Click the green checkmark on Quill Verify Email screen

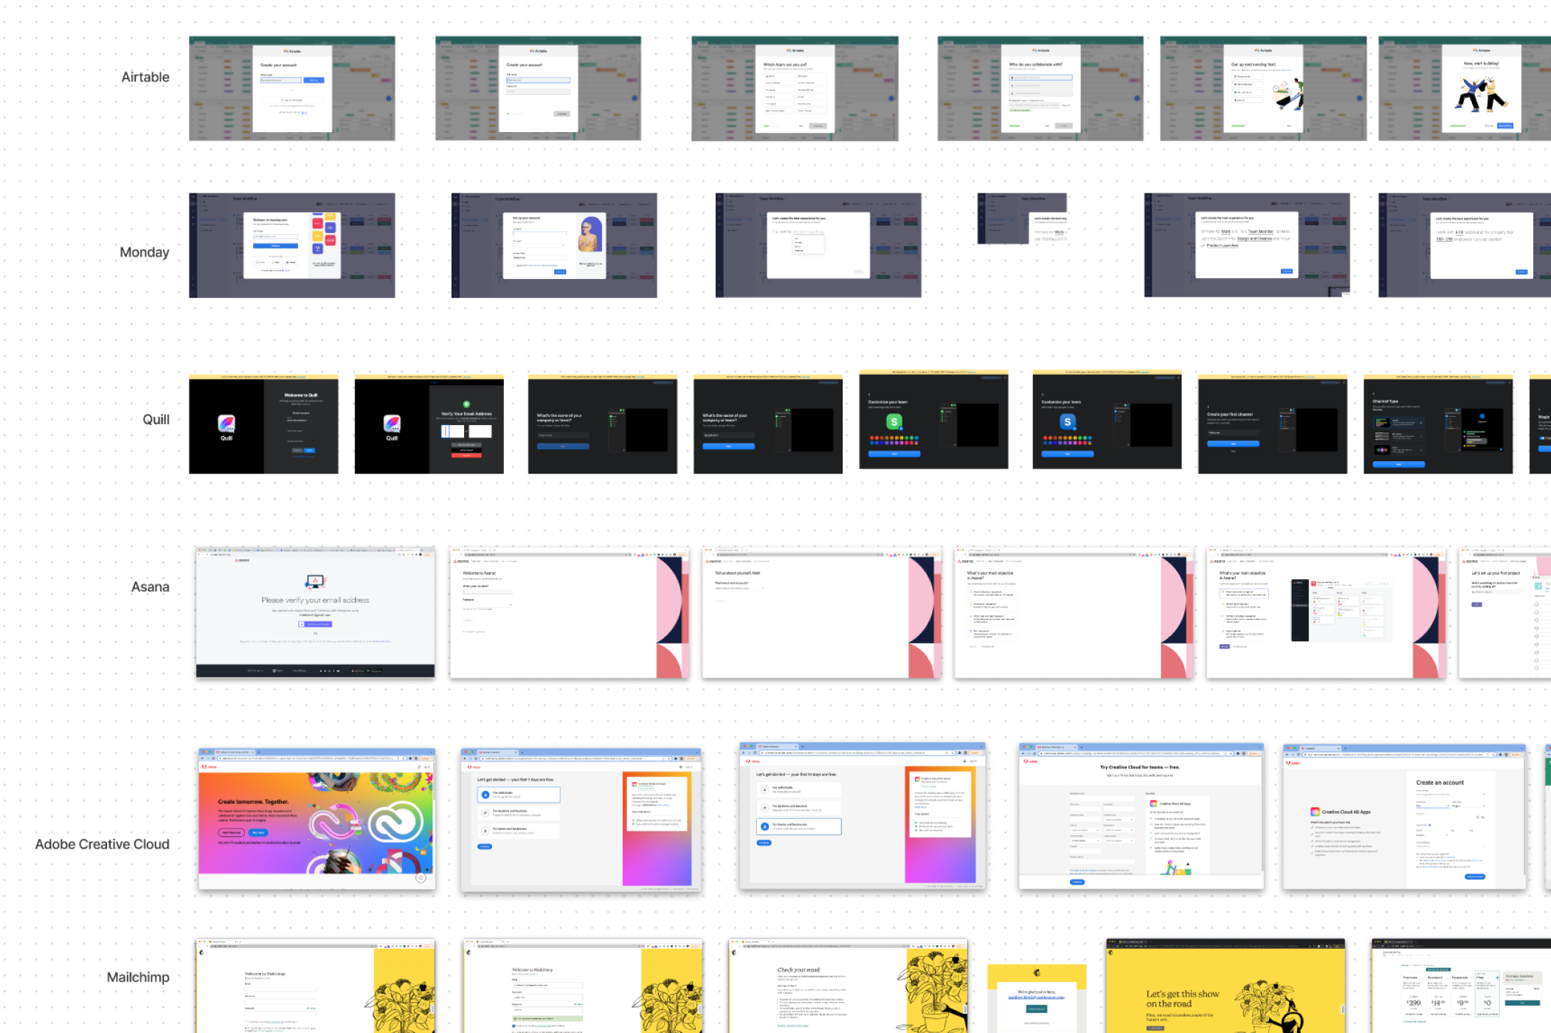(x=466, y=404)
